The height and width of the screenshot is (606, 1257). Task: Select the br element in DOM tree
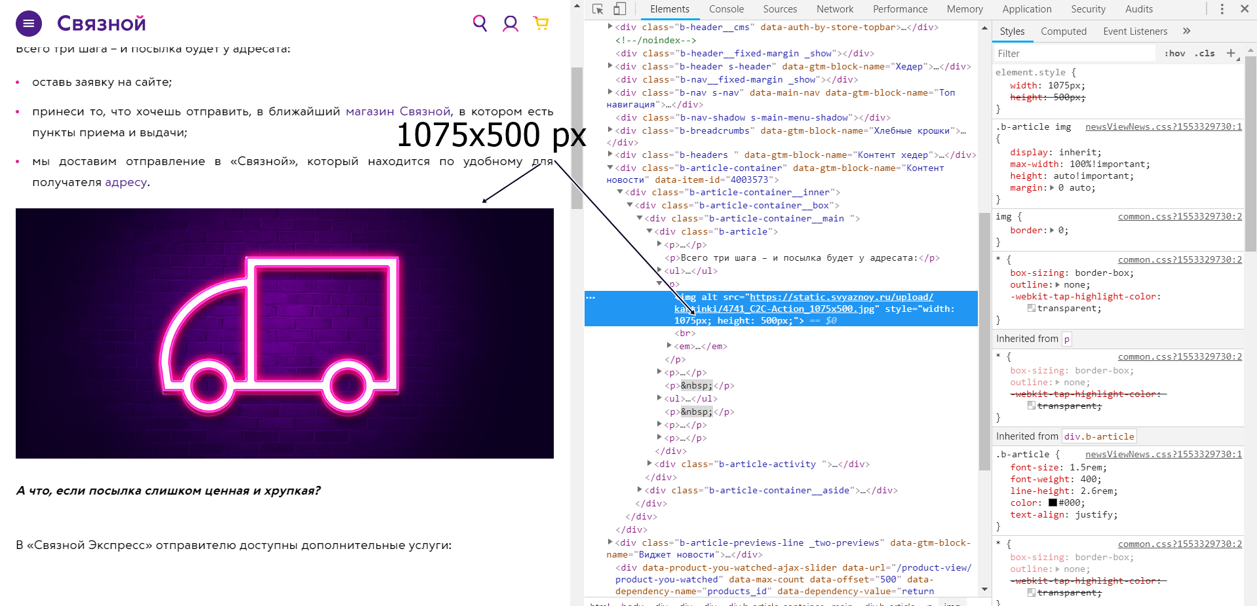pos(685,333)
